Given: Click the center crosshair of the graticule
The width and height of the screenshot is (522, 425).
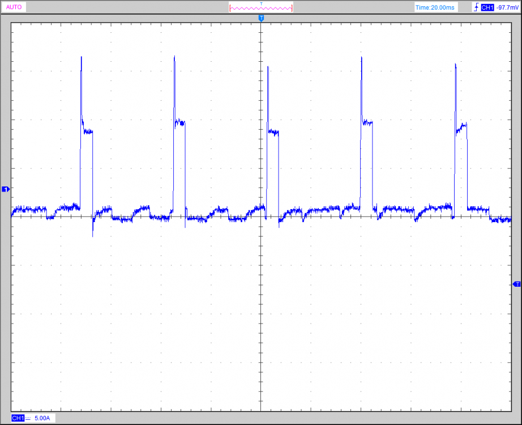Looking at the screenshot, I should 261,216.
